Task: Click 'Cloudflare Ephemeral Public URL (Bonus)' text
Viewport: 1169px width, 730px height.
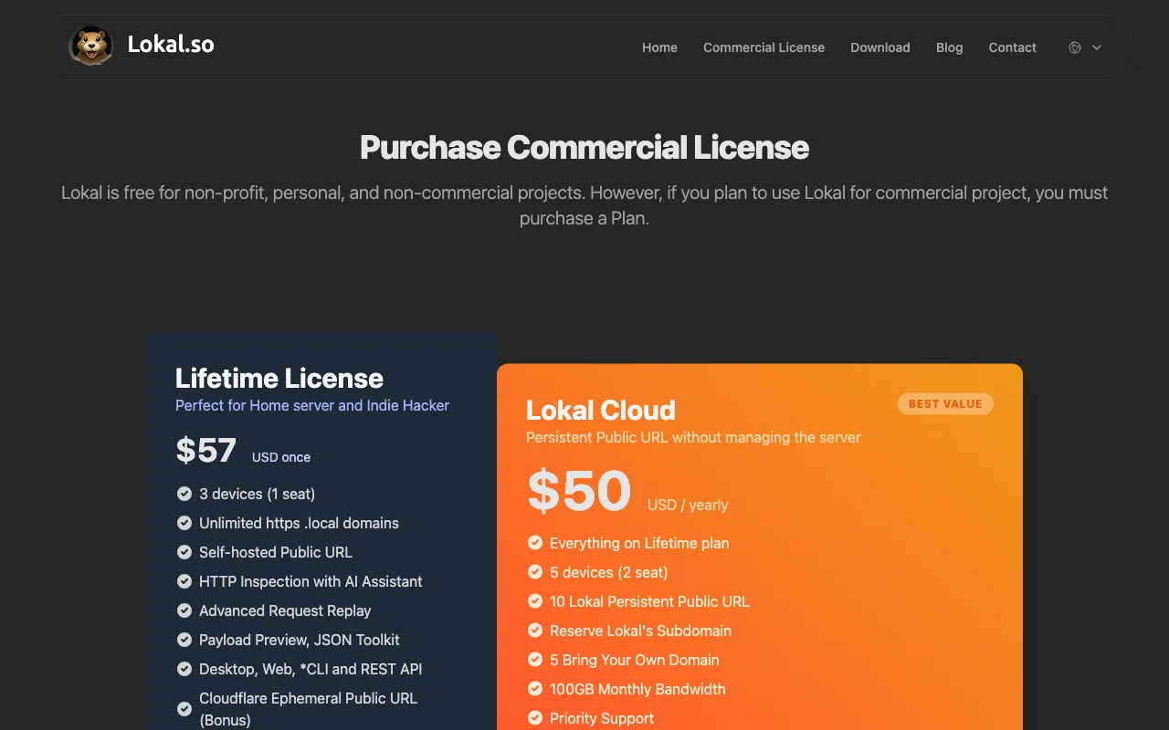Action: pos(308,709)
